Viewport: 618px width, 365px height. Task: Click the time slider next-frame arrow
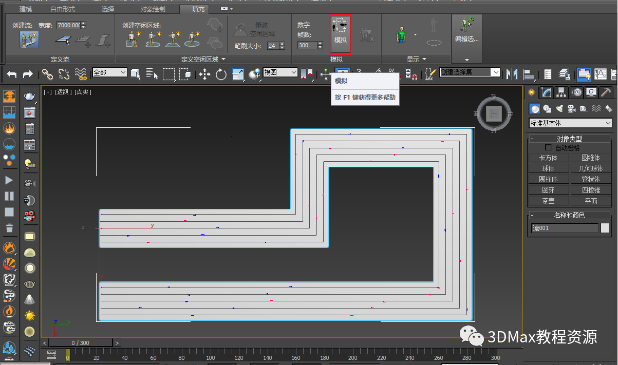pyautogui.click(x=117, y=343)
